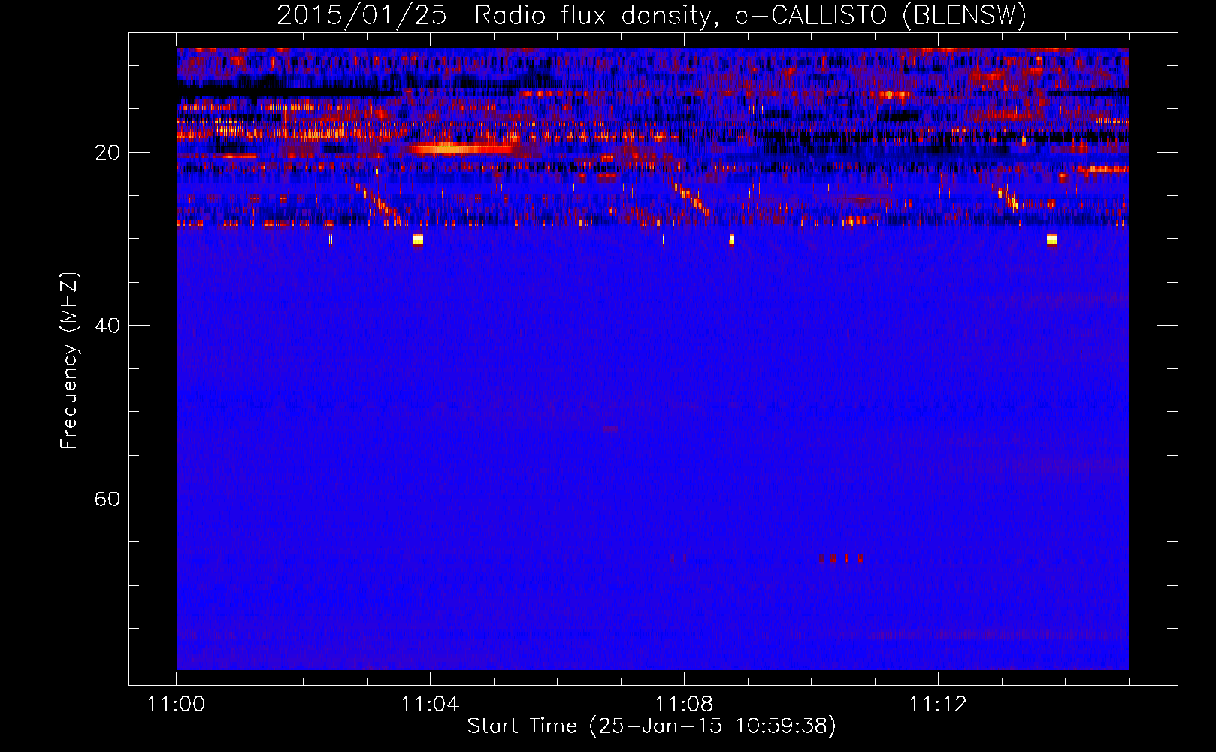Click the '11:12' time tick label
This screenshot has width=1216, height=752.
pos(938,705)
